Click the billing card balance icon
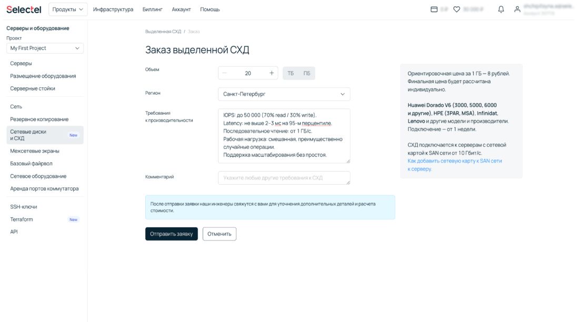The image size is (579, 322). point(434,9)
